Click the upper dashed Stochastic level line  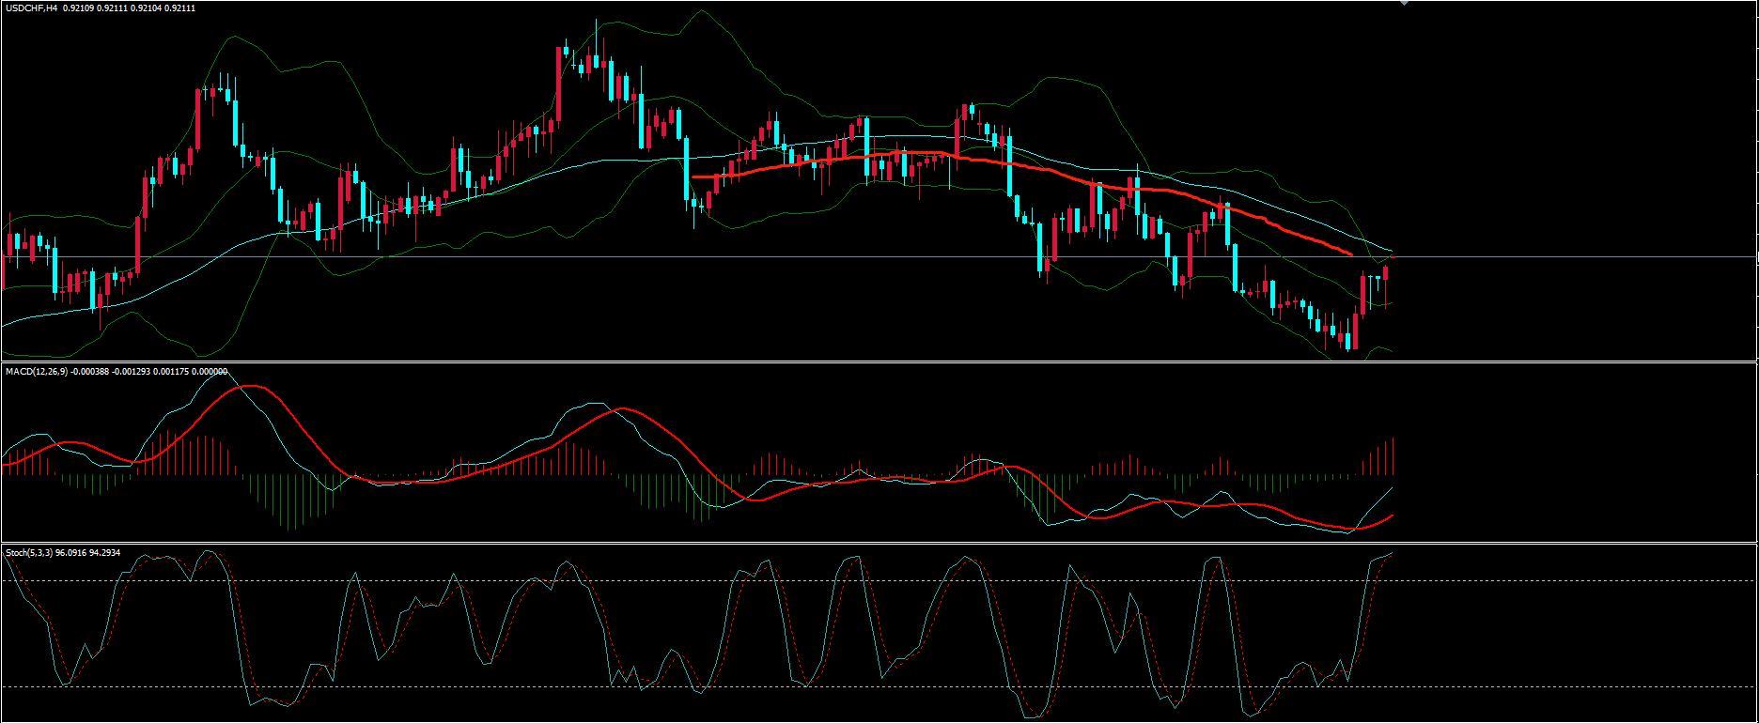[1550, 580]
